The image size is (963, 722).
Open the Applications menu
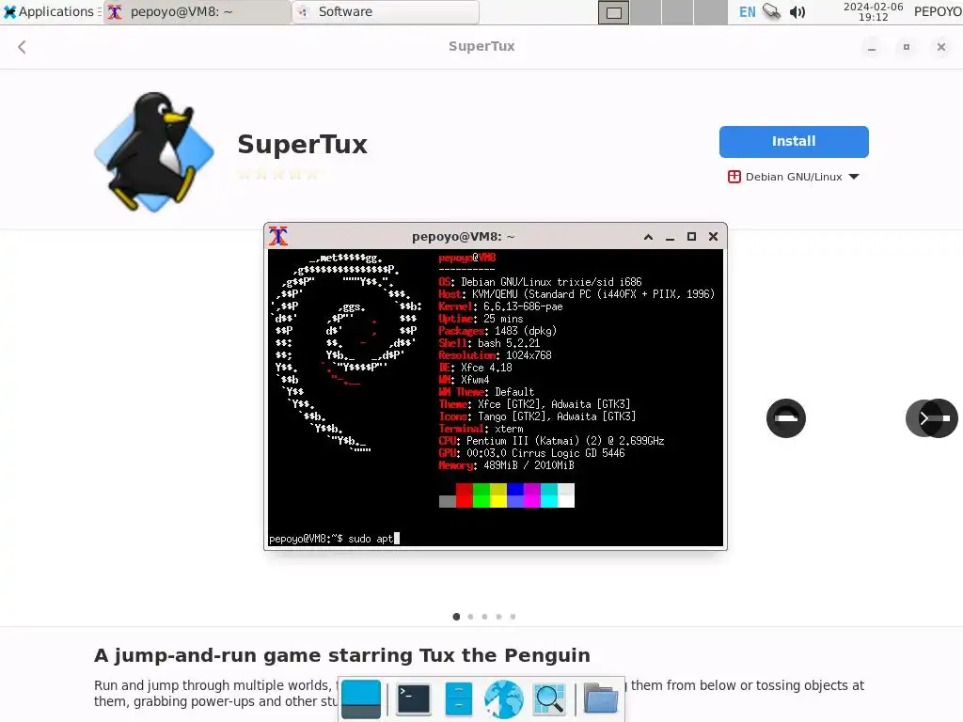[x=49, y=11]
